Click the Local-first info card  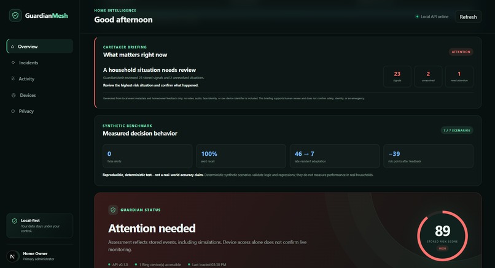pos(40,226)
